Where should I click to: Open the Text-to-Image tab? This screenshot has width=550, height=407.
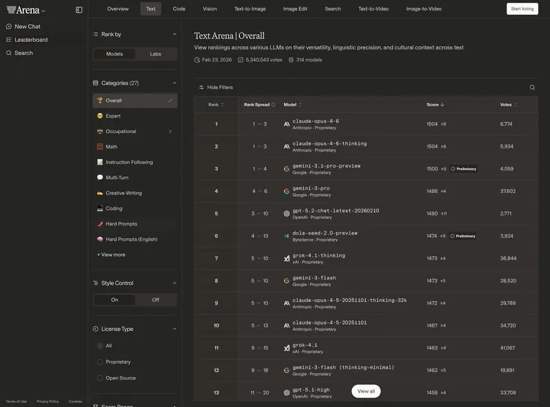tap(250, 9)
